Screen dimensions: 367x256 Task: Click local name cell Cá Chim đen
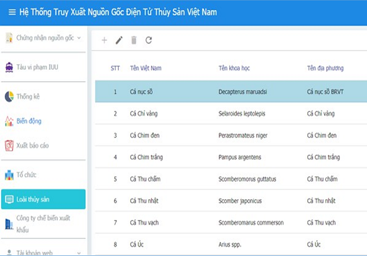click(x=322, y=136)
